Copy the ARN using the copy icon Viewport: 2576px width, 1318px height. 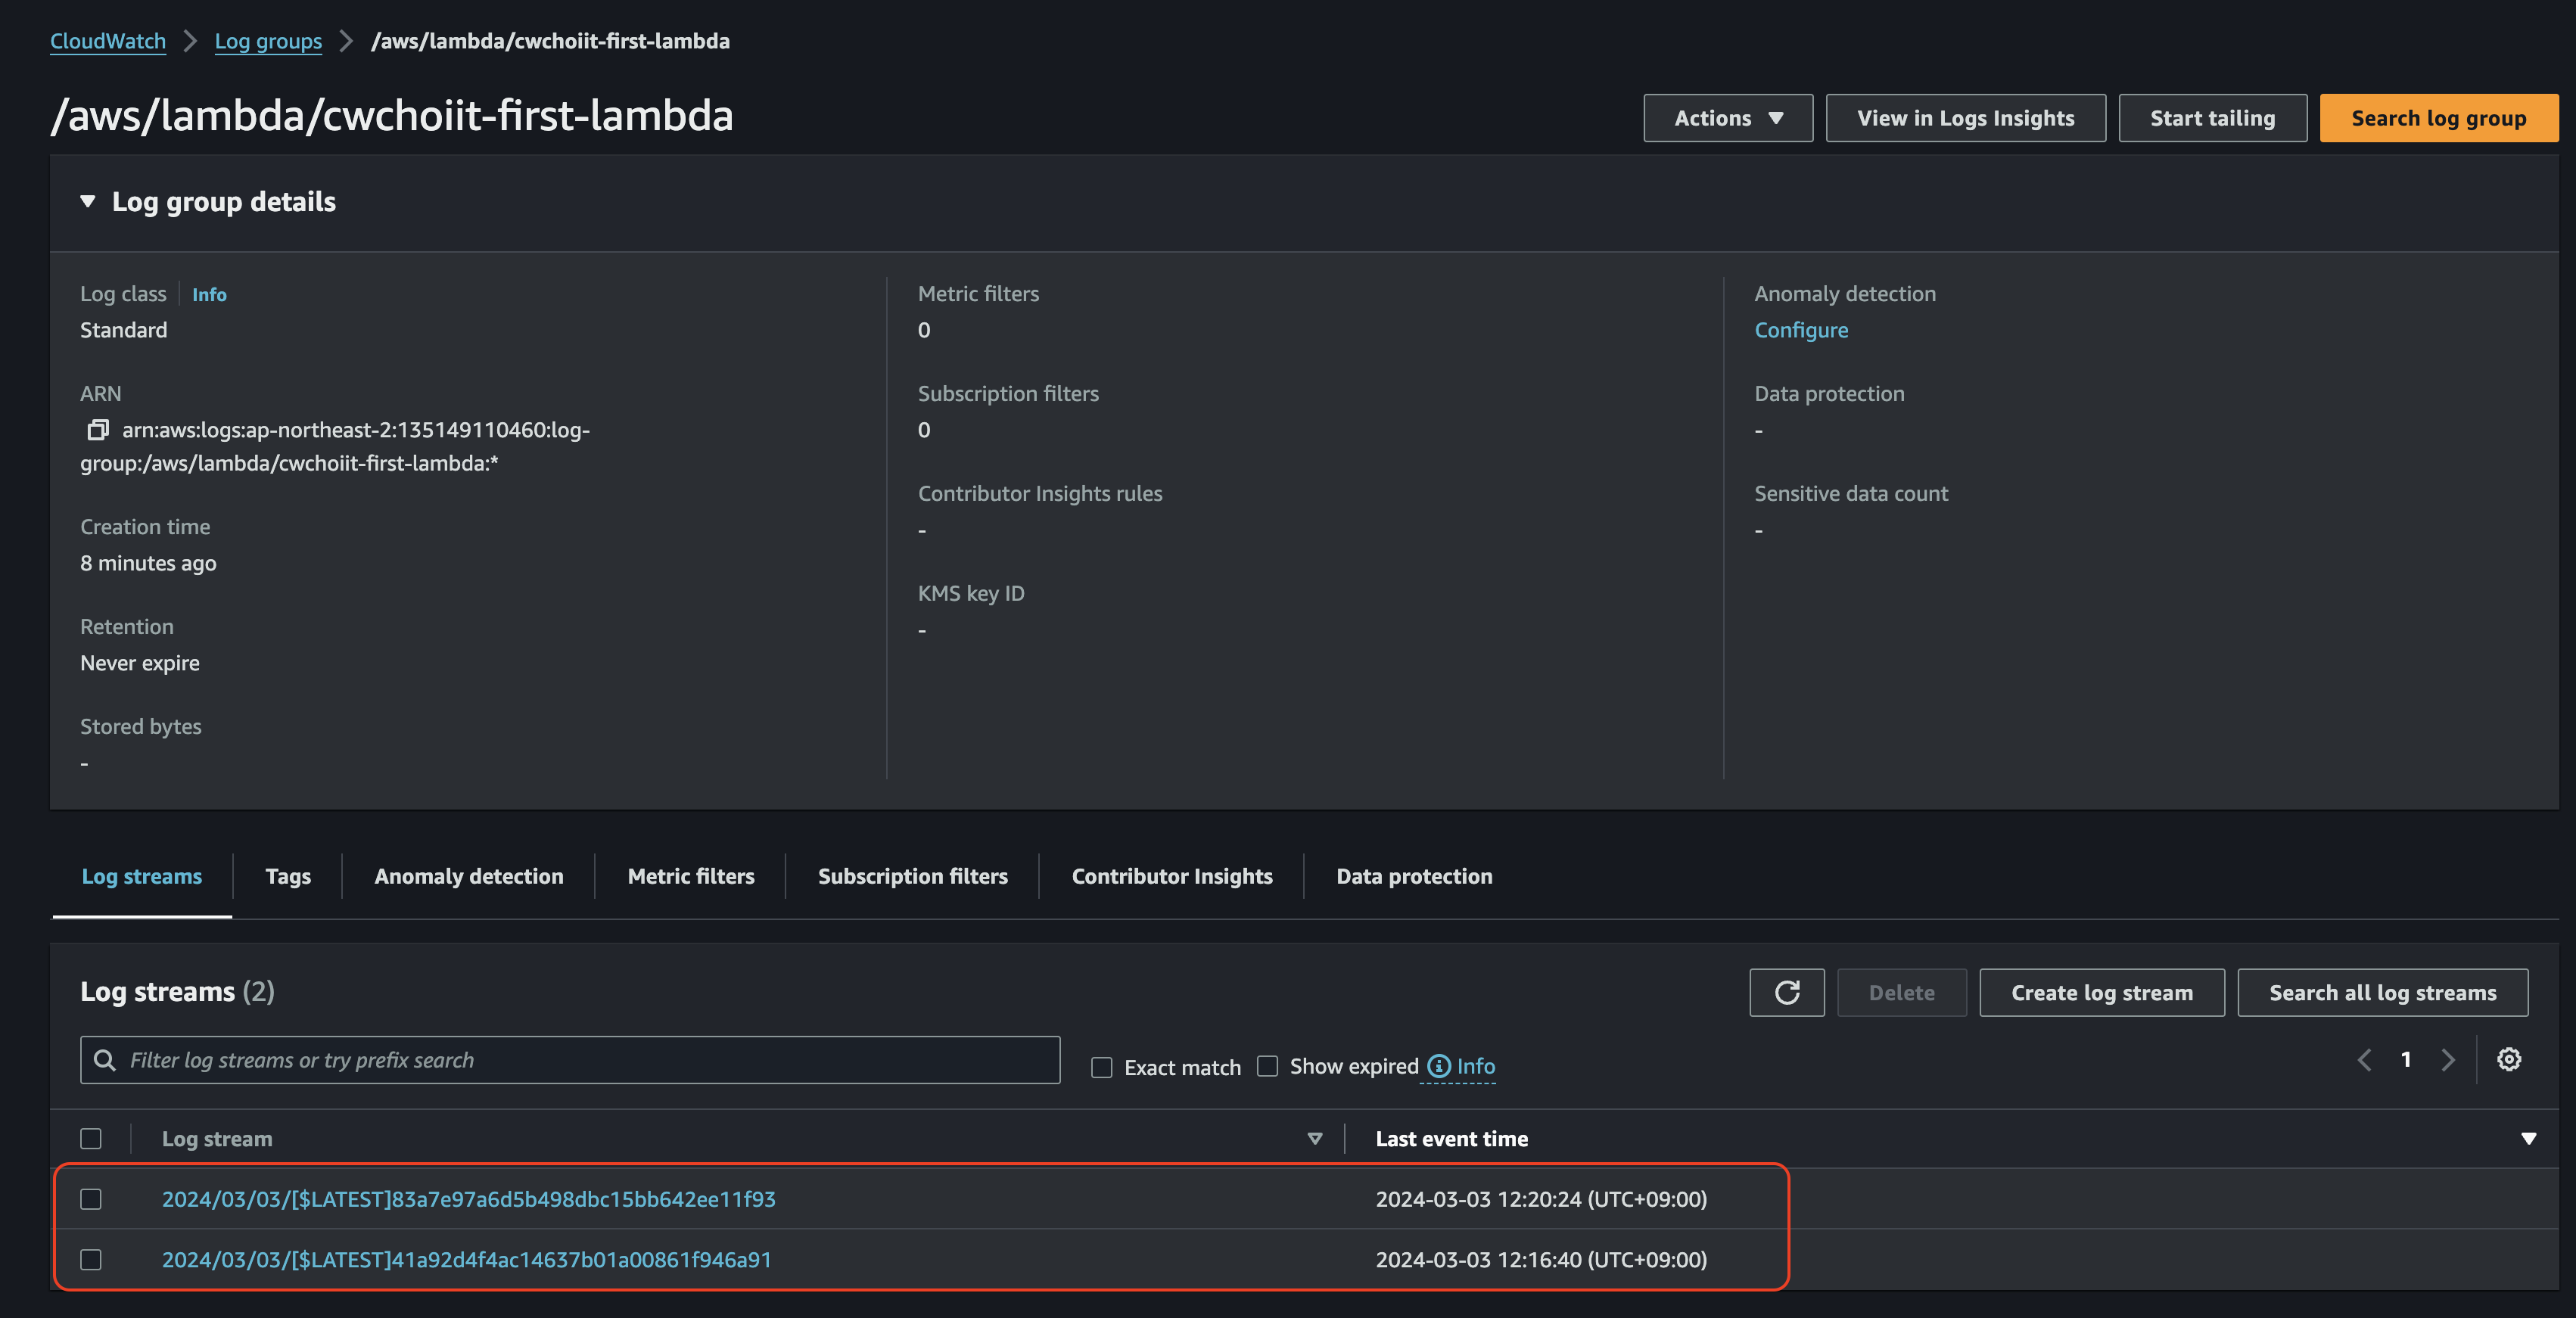point(97,430)
